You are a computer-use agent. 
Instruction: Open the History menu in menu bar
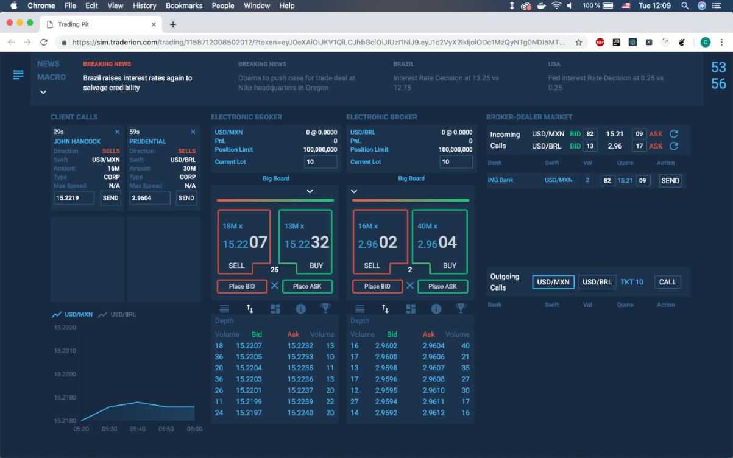tap(144, 5)
